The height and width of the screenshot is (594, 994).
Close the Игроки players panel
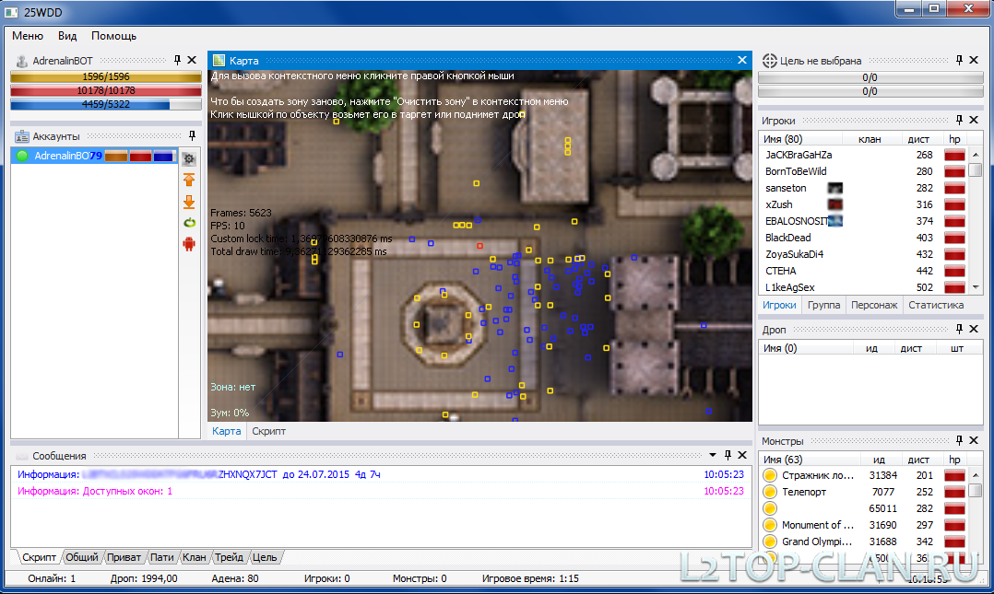coord(974,120)
